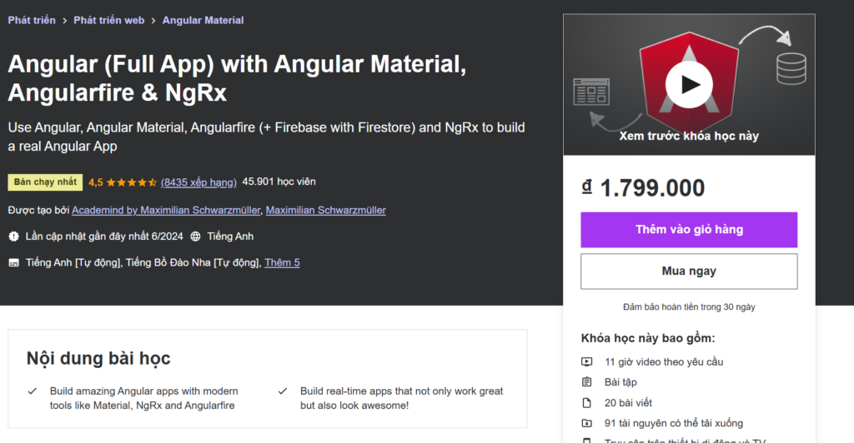Image resolution: width=854 pixels, height=443 pixels.
Task: Go to Phát triển web breadcrumb
Action: click(108, 20)
